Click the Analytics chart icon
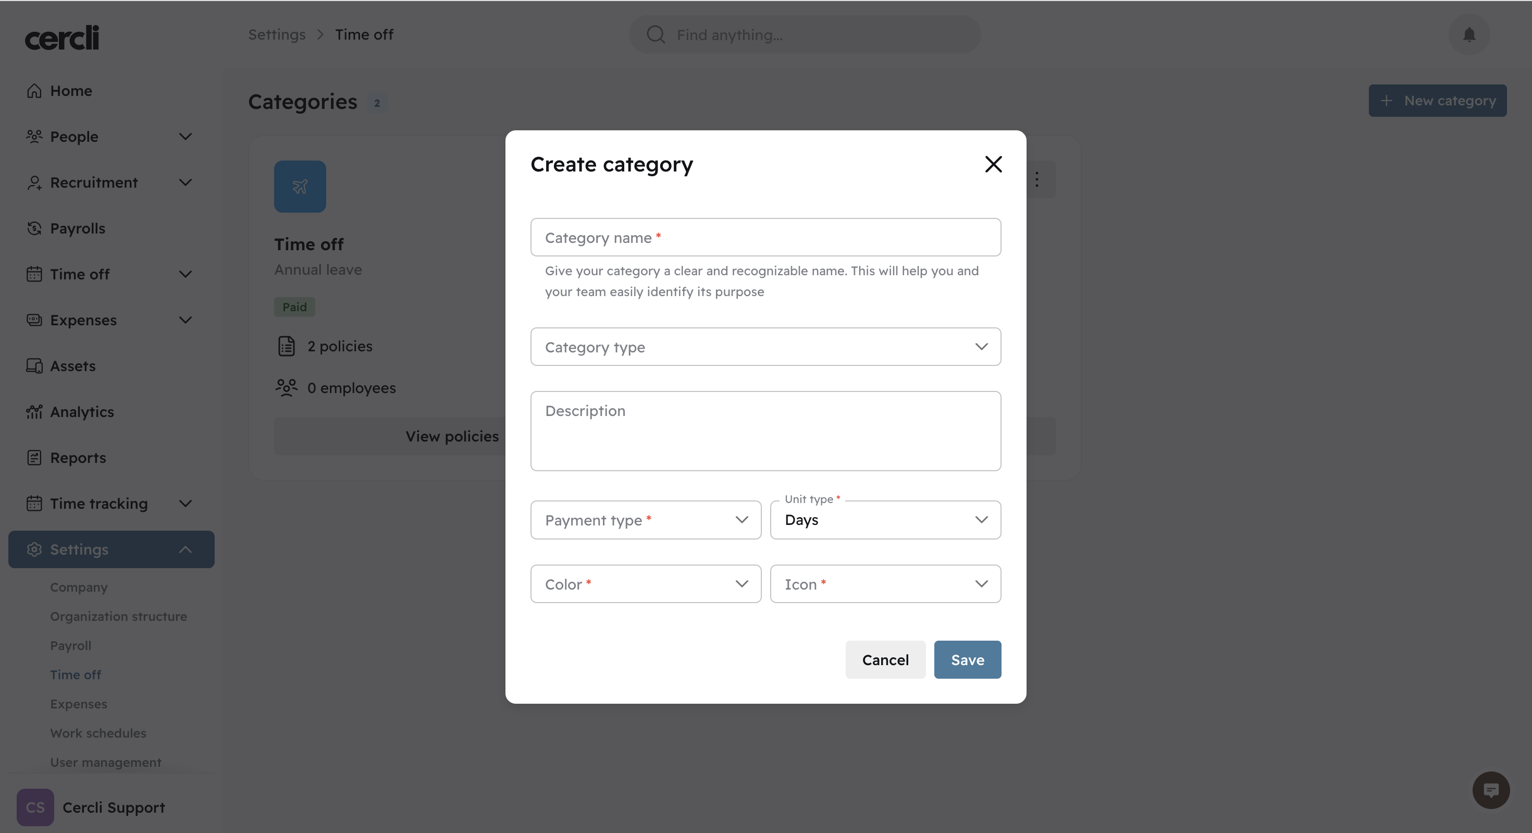 click(34, 412)
